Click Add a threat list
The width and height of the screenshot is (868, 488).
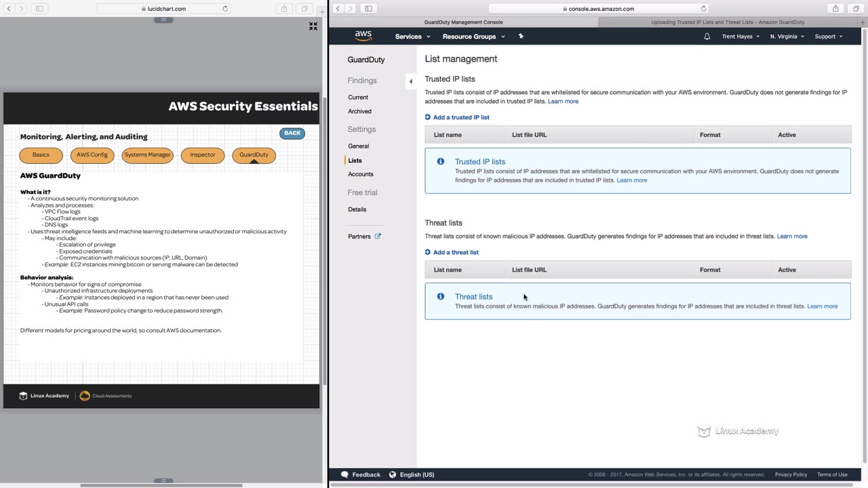tap(452, 252)
